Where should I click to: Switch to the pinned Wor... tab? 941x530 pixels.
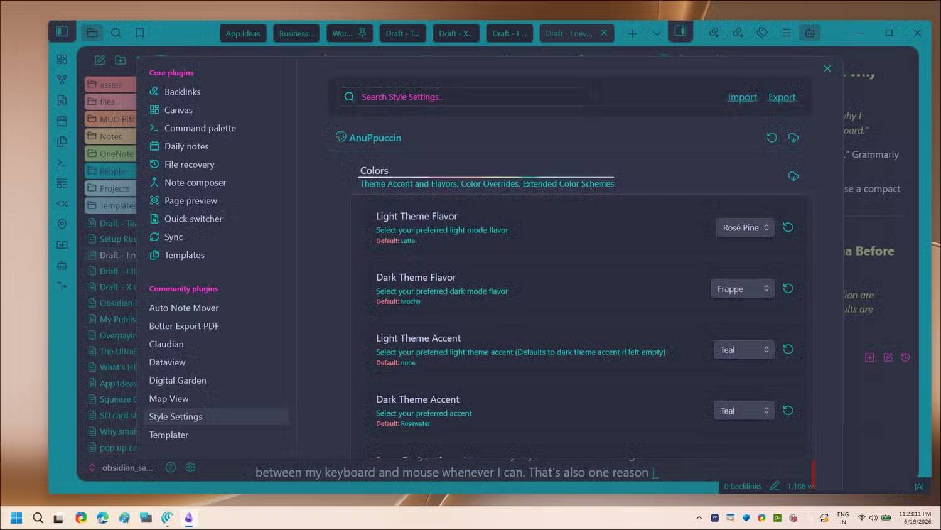[x=350, y=33]
